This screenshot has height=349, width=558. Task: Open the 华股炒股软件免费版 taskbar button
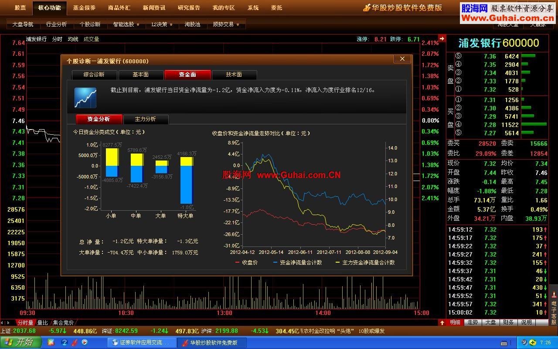(212, 342)
